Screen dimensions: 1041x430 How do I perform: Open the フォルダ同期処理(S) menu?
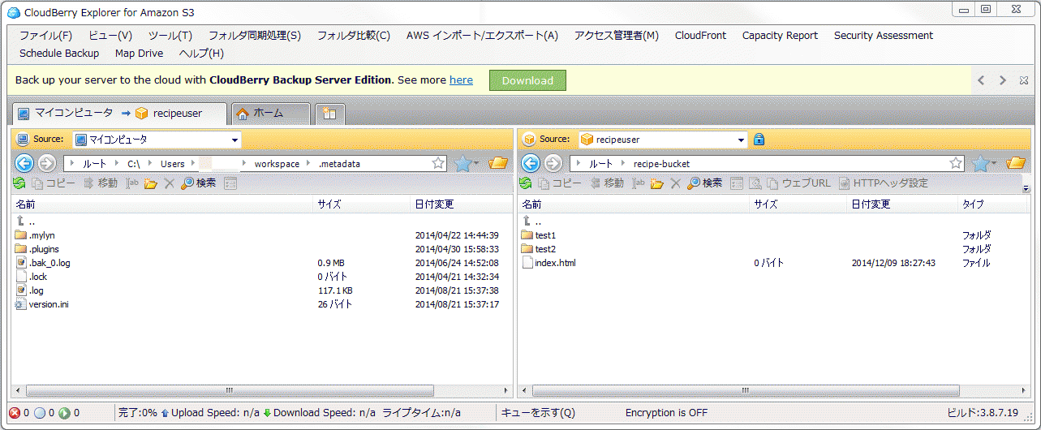pos(255,36)
